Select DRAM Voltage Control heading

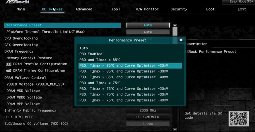(25, 78)
